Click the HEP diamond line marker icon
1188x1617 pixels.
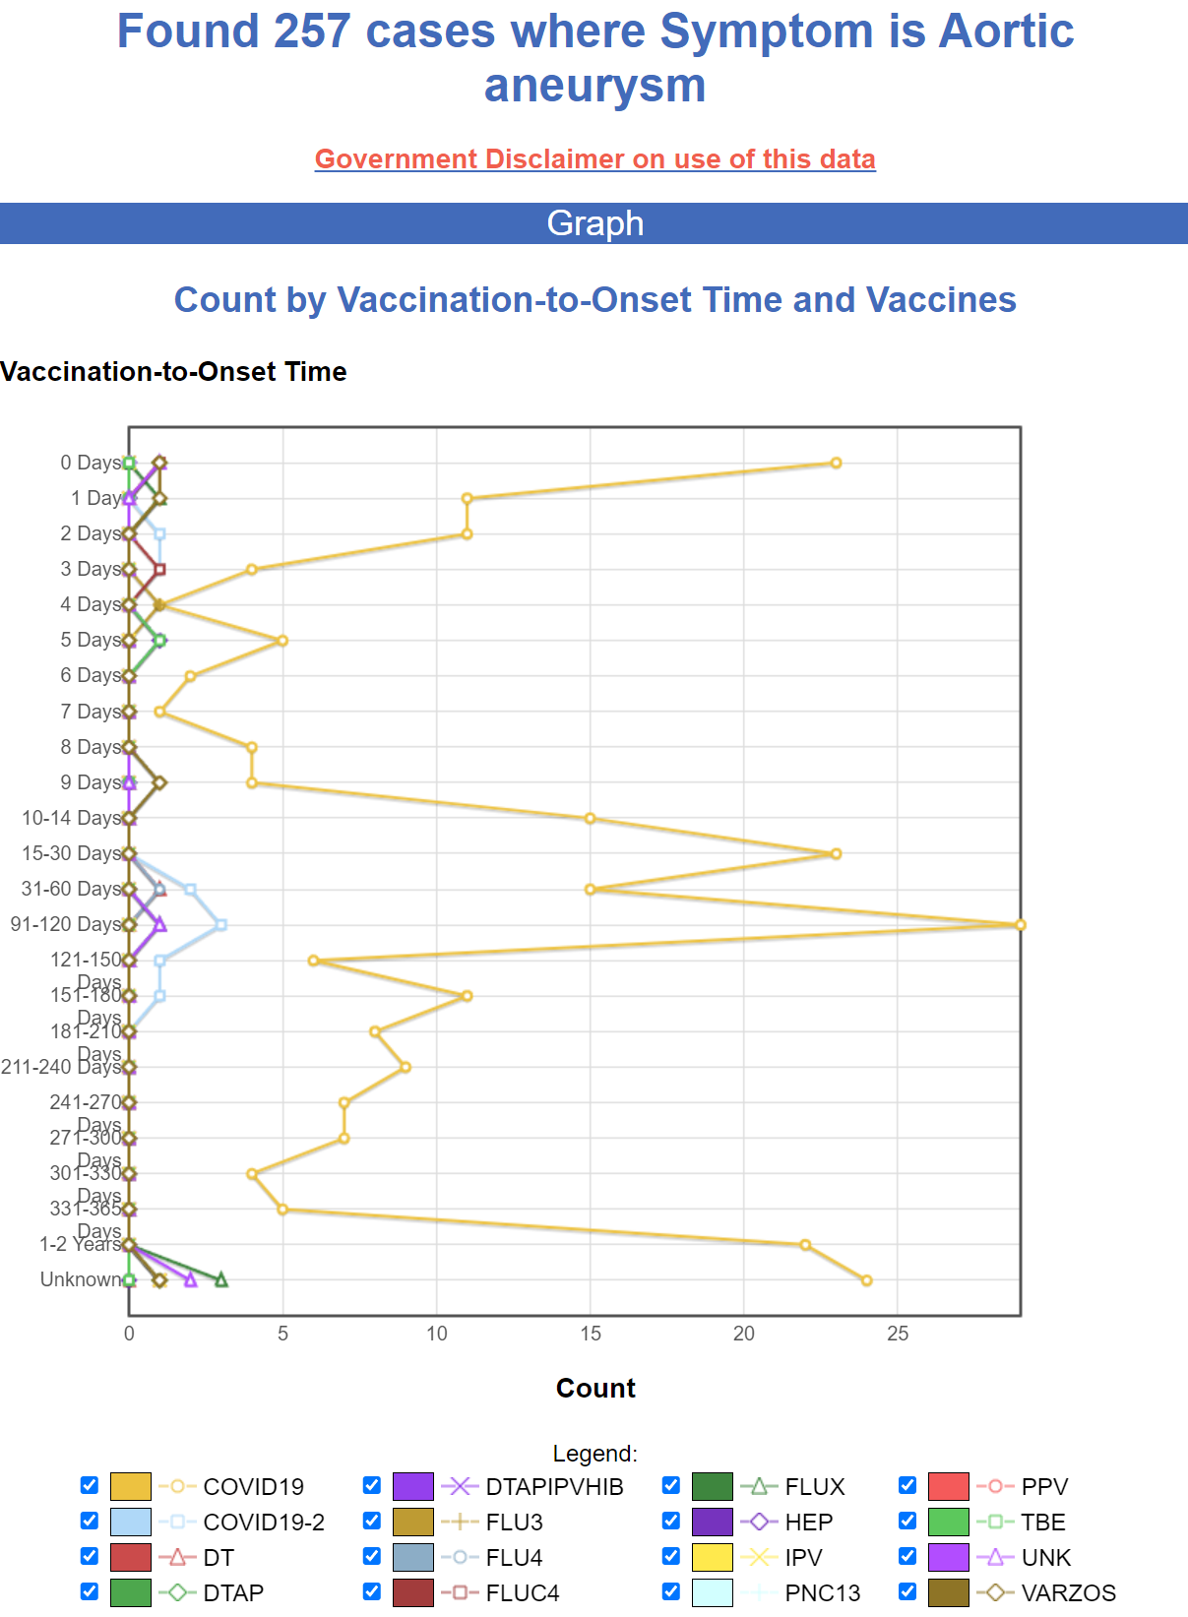(x=759, y=1522)
